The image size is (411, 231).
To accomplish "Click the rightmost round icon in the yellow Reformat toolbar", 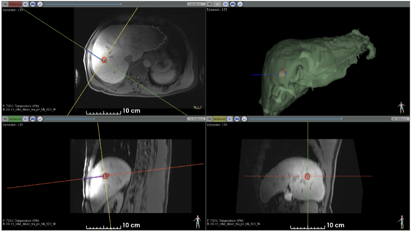I will click(x=243, y=118).
